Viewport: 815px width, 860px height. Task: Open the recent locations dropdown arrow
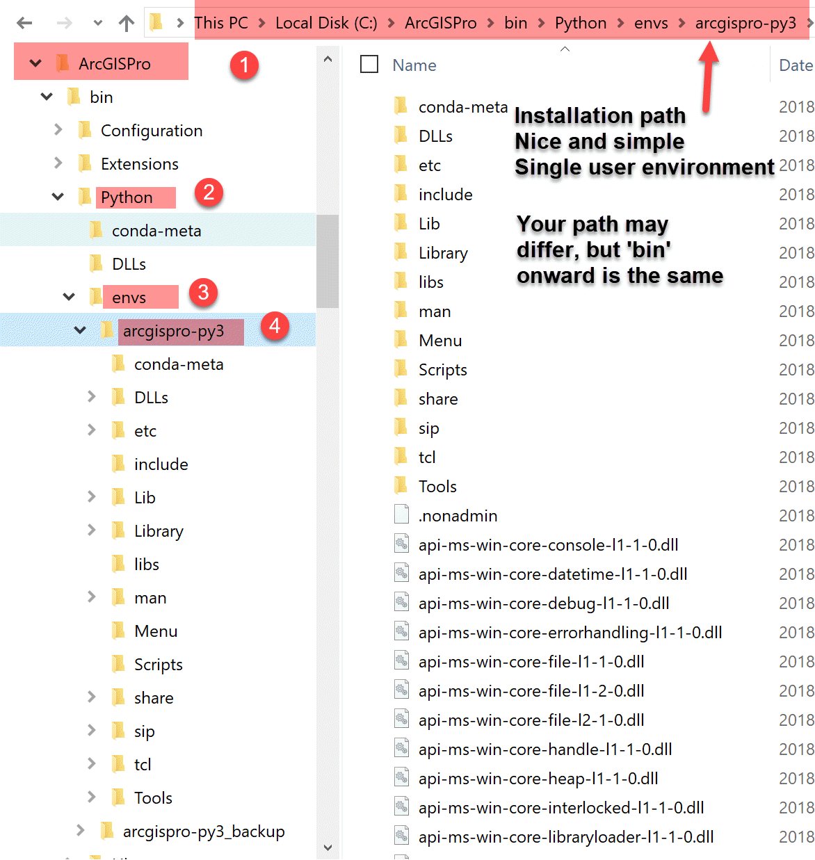pyautogui.click(x=98, y=23)
